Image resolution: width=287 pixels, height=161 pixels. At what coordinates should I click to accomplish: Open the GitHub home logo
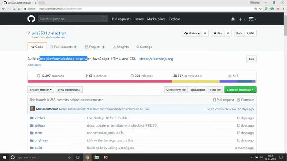(x=31, y=19)
